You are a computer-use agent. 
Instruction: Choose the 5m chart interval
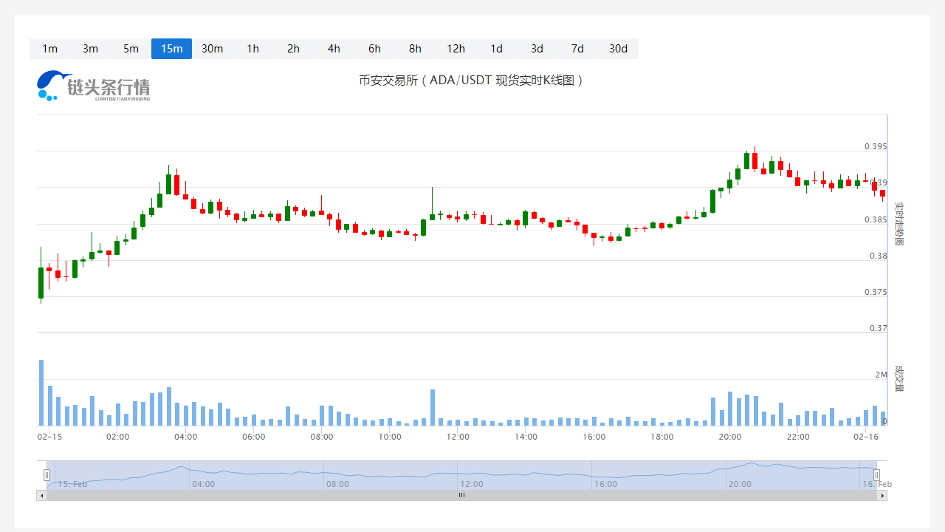131,49
